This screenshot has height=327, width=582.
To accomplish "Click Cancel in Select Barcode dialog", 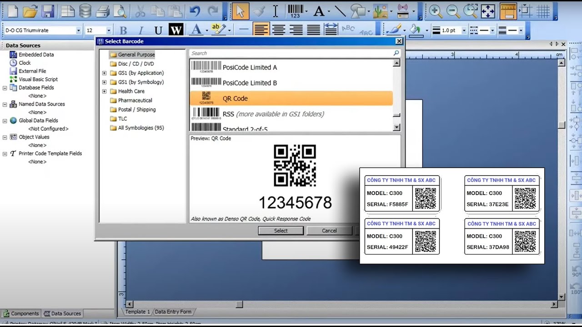I will click(329, 231).
